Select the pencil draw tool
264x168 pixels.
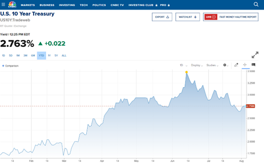(x=236, y=65)
